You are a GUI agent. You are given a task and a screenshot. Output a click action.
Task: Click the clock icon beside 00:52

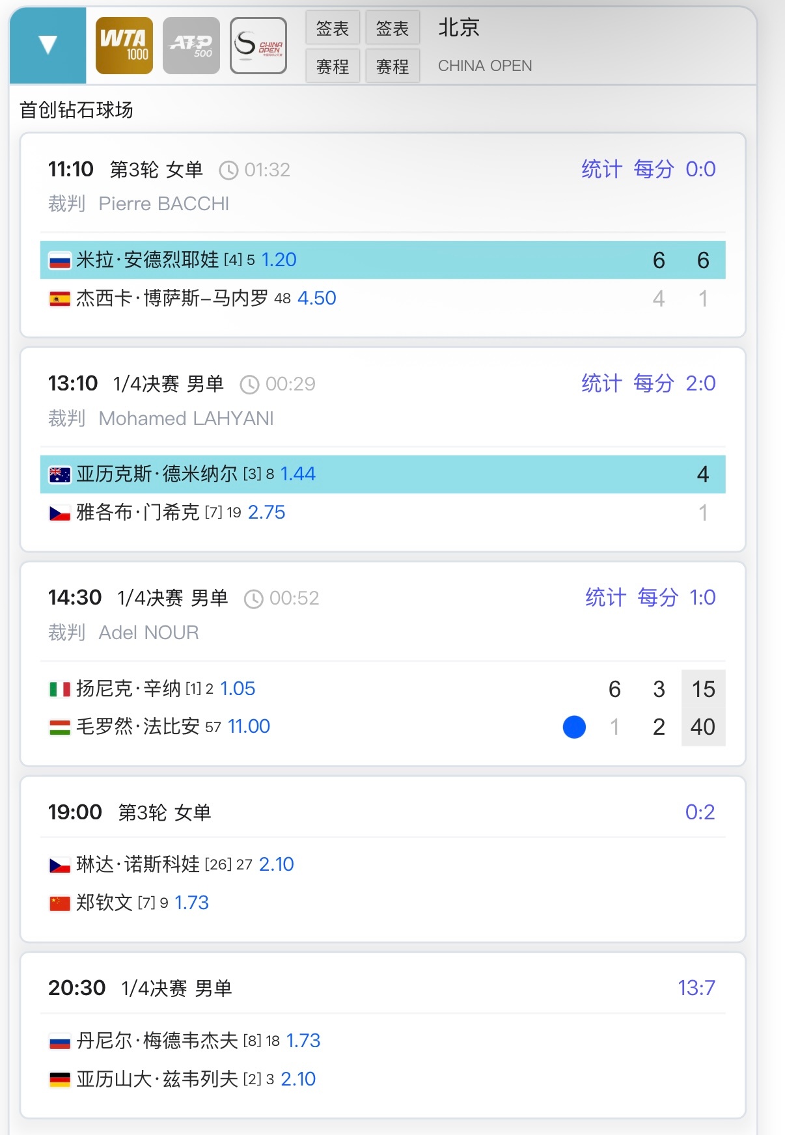coord(253,599)
